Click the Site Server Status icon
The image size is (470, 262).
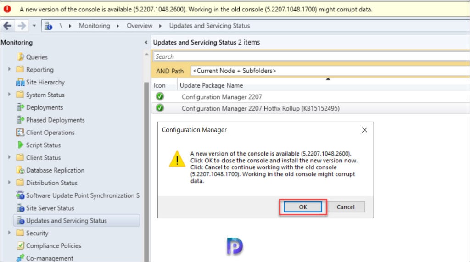click(20, 208)
